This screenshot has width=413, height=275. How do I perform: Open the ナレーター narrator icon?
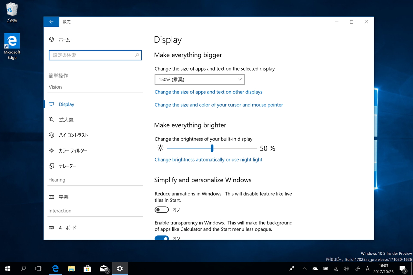point(52,166)
